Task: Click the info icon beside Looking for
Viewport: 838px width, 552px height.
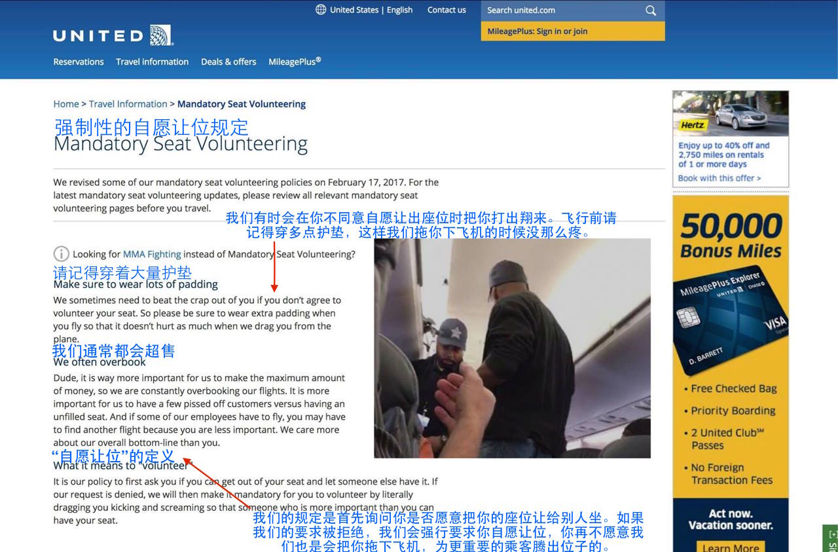Action: (x=61, y=254)
